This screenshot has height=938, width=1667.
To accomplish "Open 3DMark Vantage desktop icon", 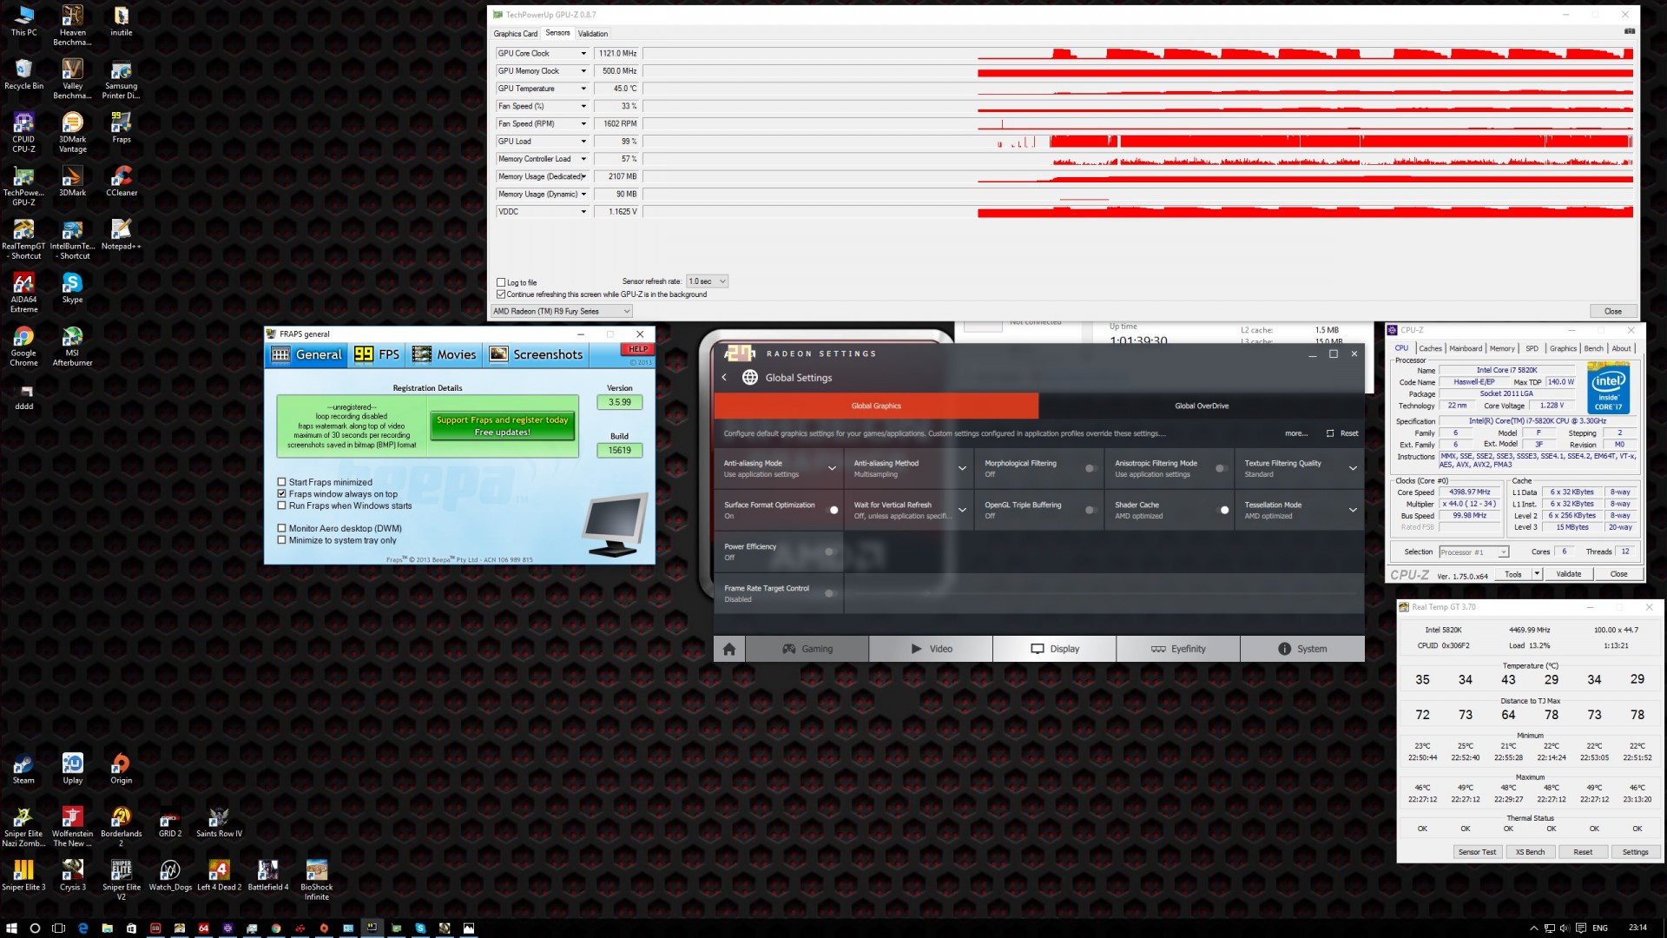I will pos(72,132).
